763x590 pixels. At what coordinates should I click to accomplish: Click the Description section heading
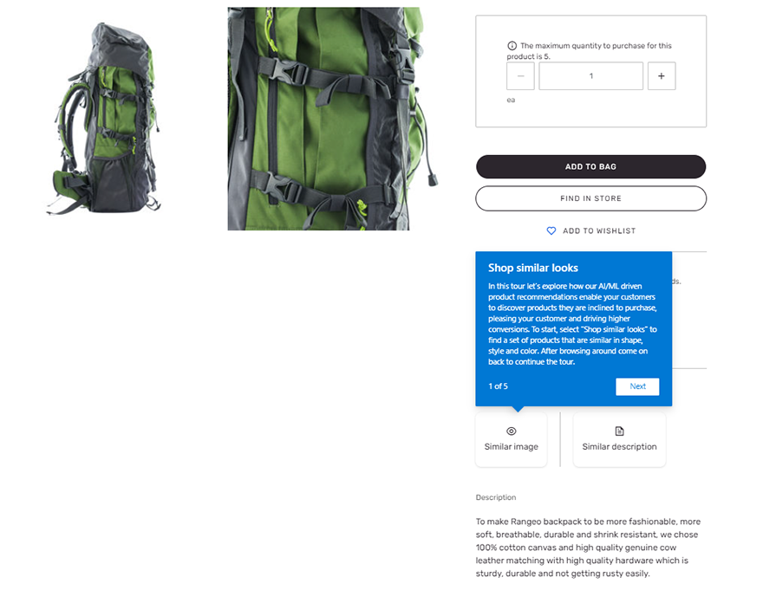pyautogui.click(x=496, y=497)
